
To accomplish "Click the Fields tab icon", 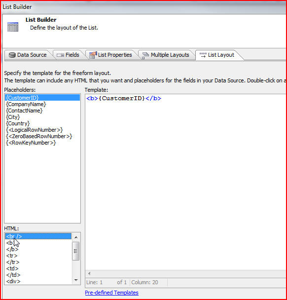I will click(60, 55).
